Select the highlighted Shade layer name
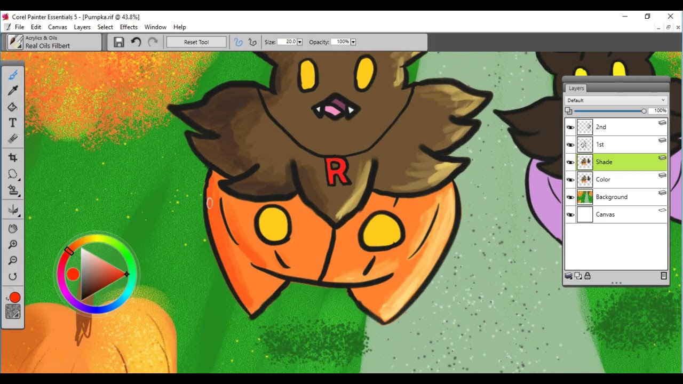 [604, 162]
